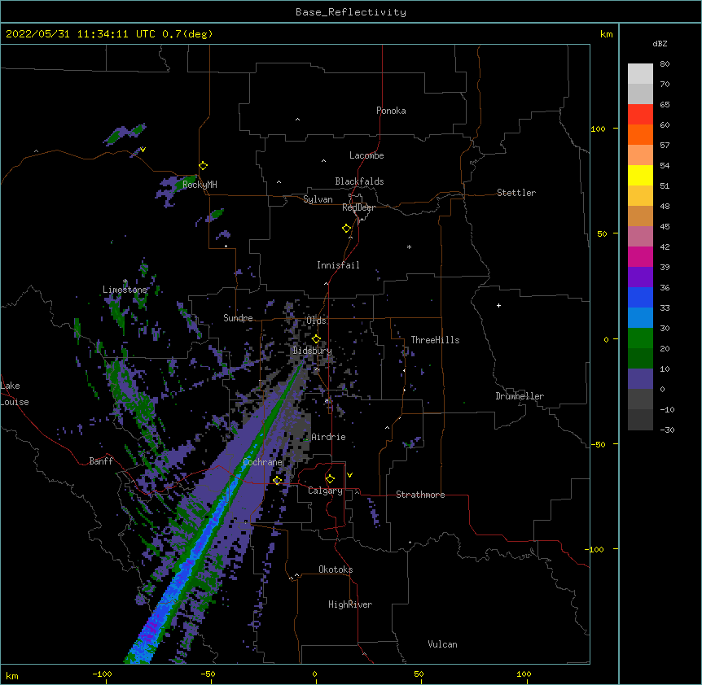
Task: Click the 10 dBZ slate-purple swatch
Action: click(640, 379)
